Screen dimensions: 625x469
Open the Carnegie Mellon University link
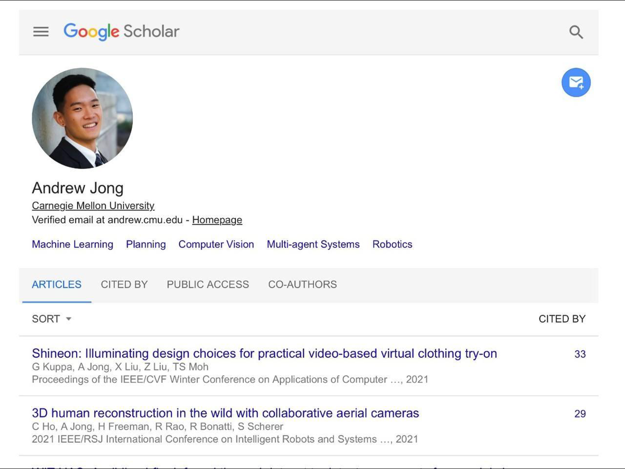[x=93, y=206]
